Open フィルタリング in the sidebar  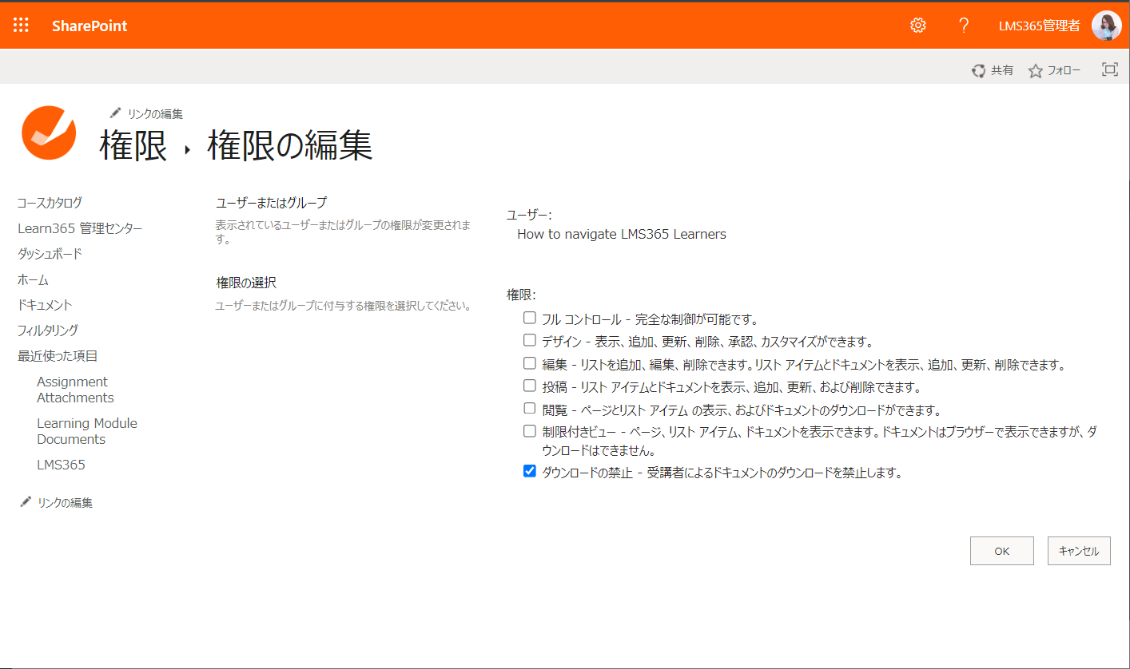coord(48,331)
